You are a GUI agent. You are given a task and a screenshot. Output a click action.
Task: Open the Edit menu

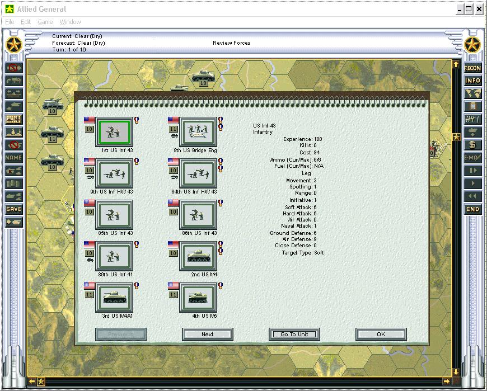pos(26,22)
